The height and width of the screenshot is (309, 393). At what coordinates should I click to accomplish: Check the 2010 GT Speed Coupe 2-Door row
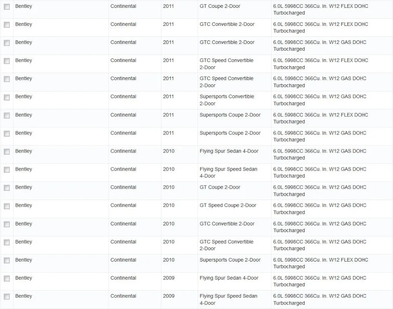[7, 206]
